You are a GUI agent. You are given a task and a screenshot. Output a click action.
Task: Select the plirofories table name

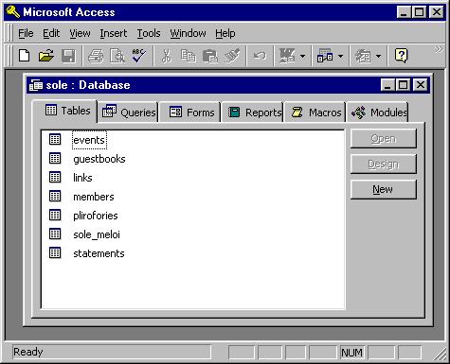[x=96, y=216]
